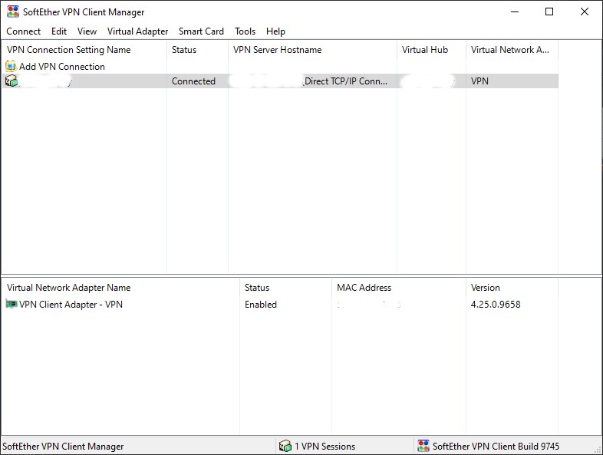This screenshot has width=603, height=455.
Task: Maximize the SoftEther VPN Client Manager window
Action: [549, 12]
